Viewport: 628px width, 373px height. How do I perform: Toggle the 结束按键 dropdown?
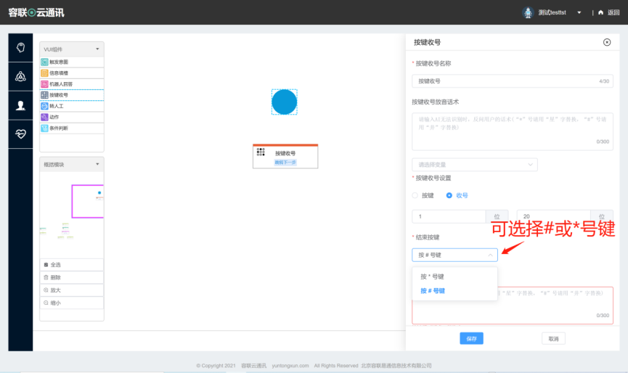[x=454, y=255]
